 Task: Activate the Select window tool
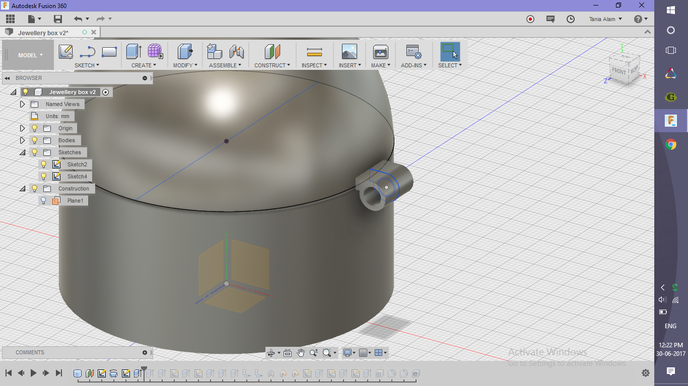pos(450,52)
